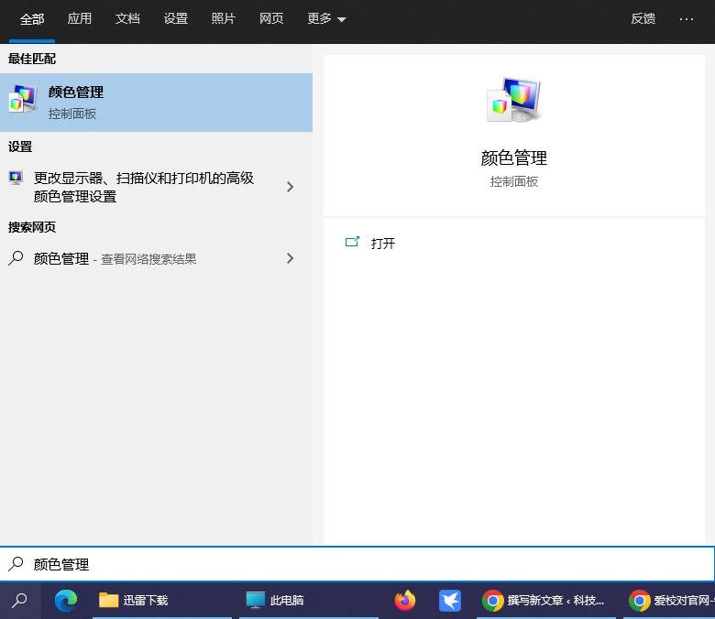Click the open-window icon beside 打开

coord(352,242)
